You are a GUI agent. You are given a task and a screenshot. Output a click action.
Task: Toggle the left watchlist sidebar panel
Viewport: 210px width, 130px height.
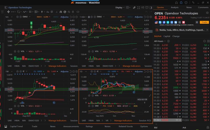[6, 8]
